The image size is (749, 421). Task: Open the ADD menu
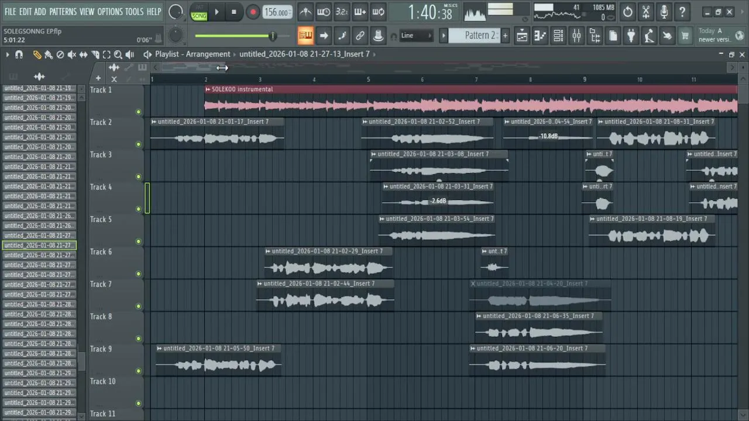point(40,12)
